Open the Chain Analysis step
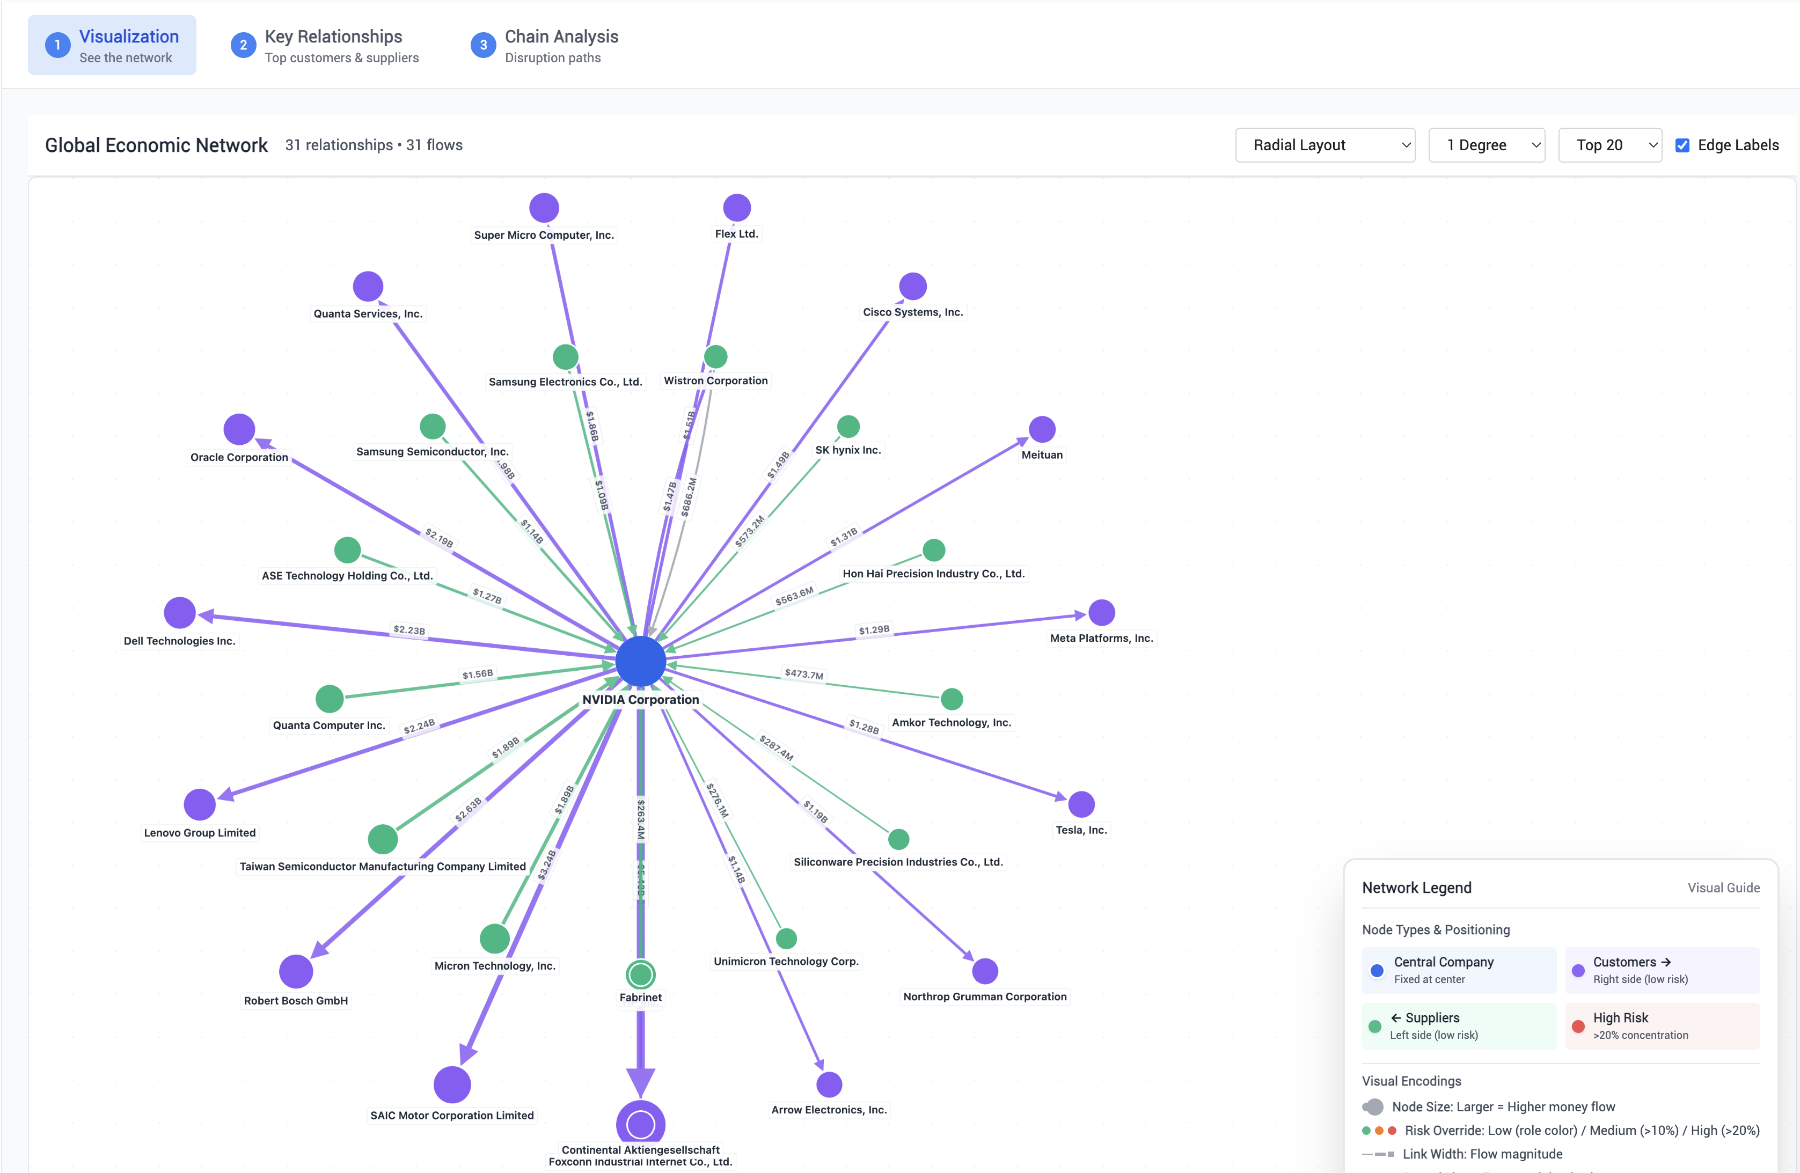Viewport: 1800px width, 1173px height. tap(561, 45)
